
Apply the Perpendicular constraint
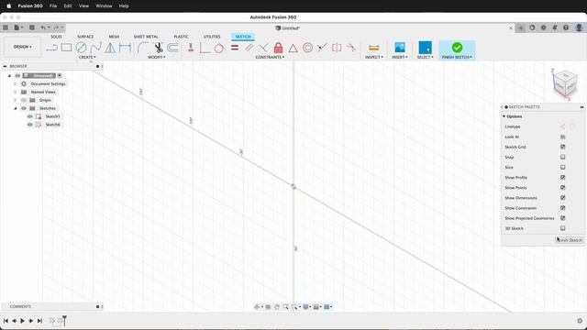(263, 48)
